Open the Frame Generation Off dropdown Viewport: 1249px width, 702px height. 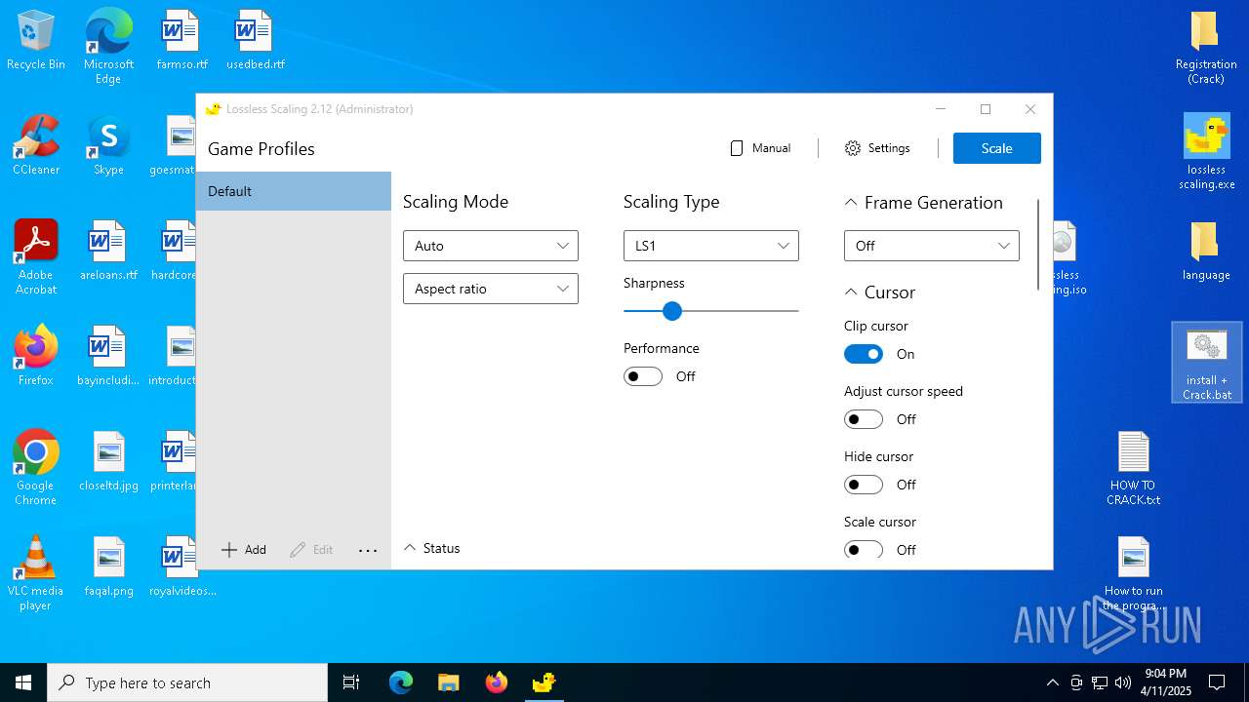tap(932, 246)
